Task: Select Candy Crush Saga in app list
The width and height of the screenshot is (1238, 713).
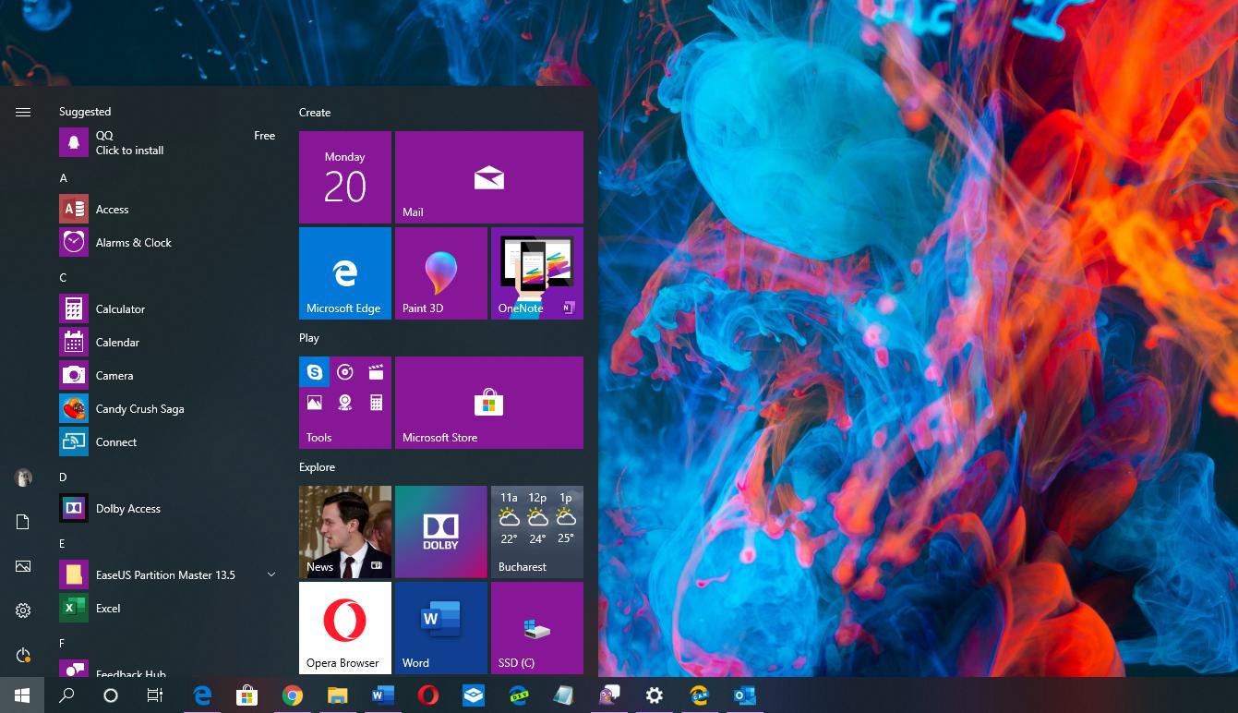Action: [x=139, y=409]
